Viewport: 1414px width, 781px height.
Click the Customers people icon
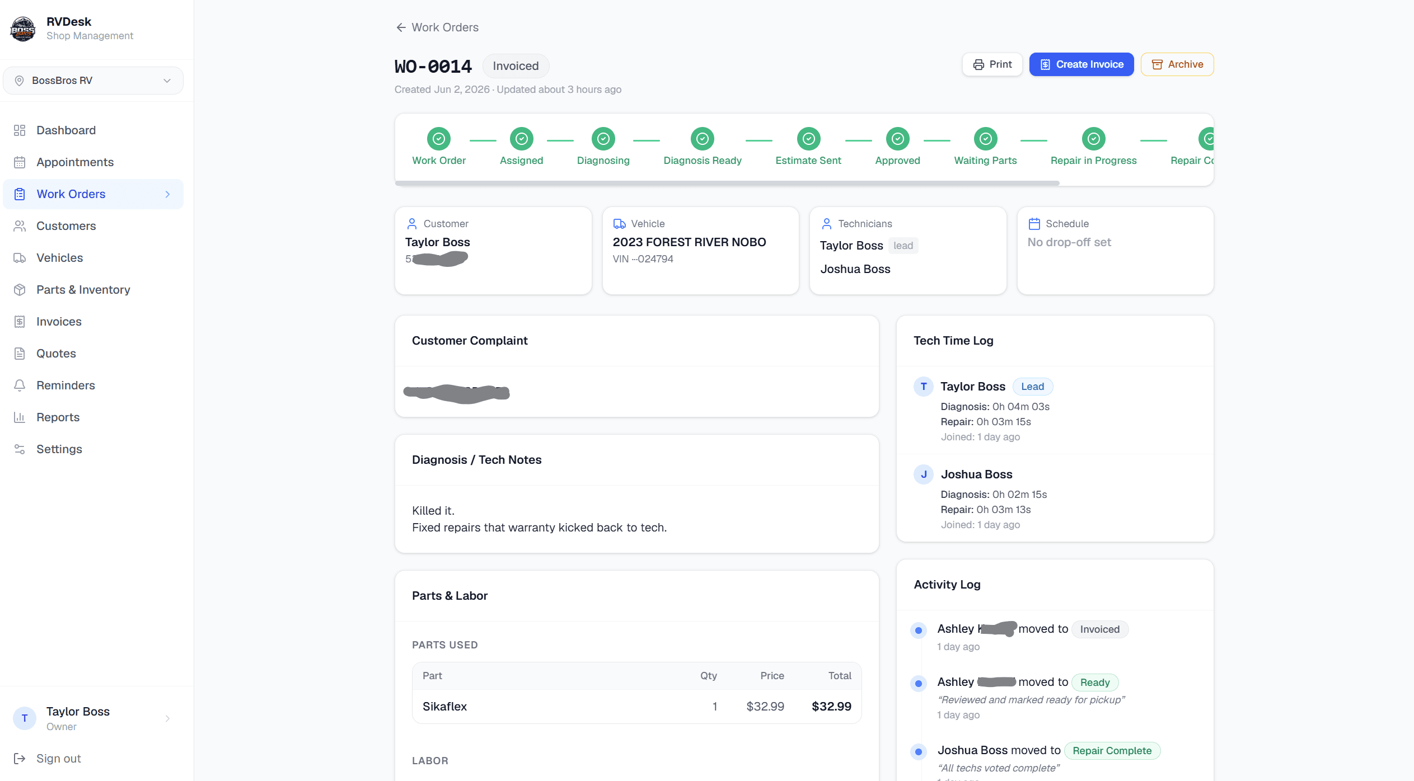point(20,226)
